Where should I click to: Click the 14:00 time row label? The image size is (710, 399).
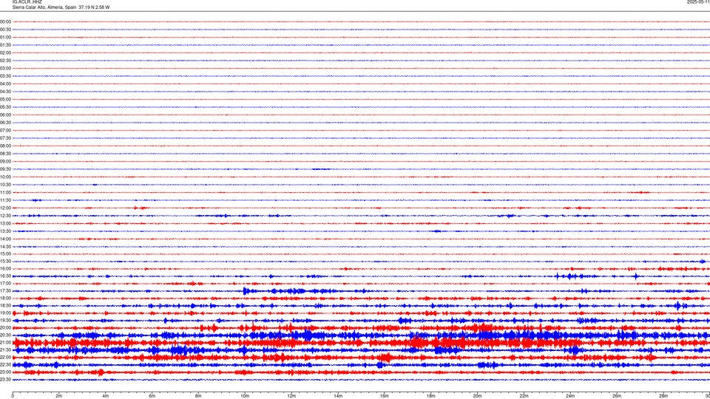[5, 239]
